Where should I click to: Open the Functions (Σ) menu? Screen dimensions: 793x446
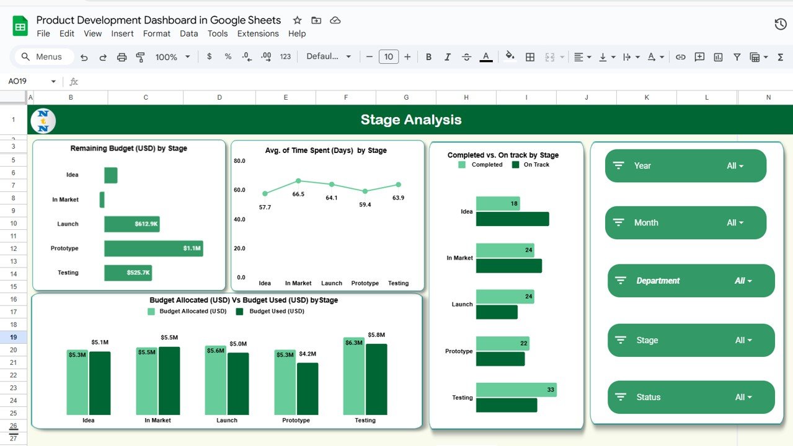779,56
